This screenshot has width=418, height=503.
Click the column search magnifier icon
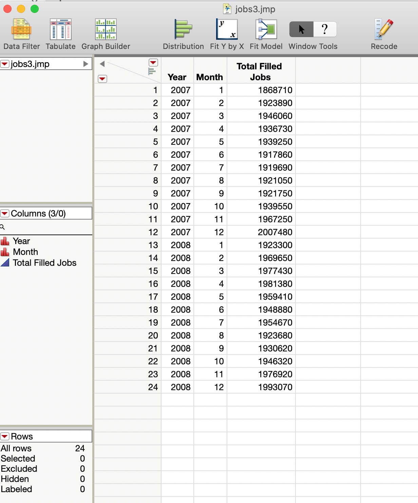point(2,227)
